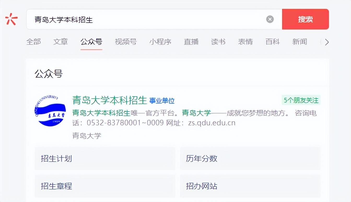Click the 5个朋友关注 indicator
This screenshot has height=202, width=351.
pyautogui.click(x=301, y=100)
